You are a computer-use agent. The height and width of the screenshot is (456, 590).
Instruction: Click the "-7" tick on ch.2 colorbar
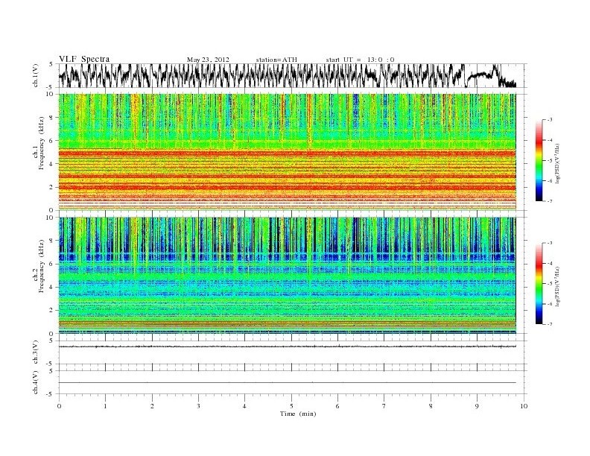[x=550, y=324]
